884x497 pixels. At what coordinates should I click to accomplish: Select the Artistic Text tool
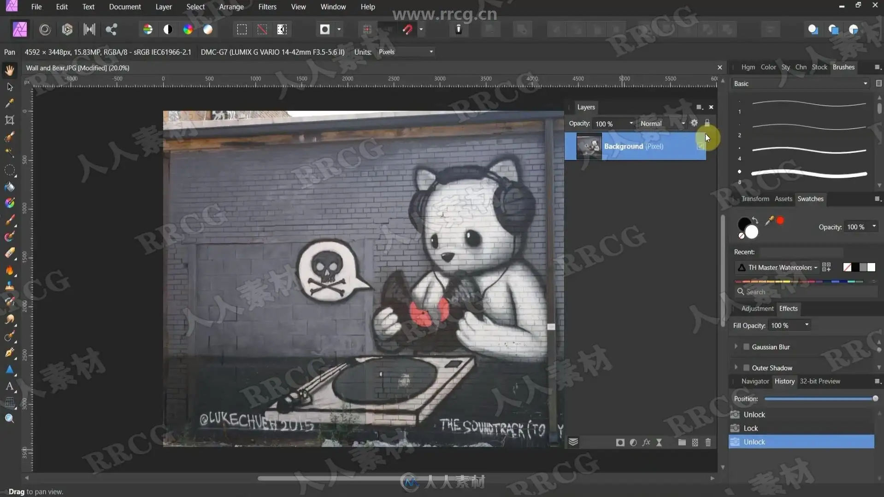10,386
